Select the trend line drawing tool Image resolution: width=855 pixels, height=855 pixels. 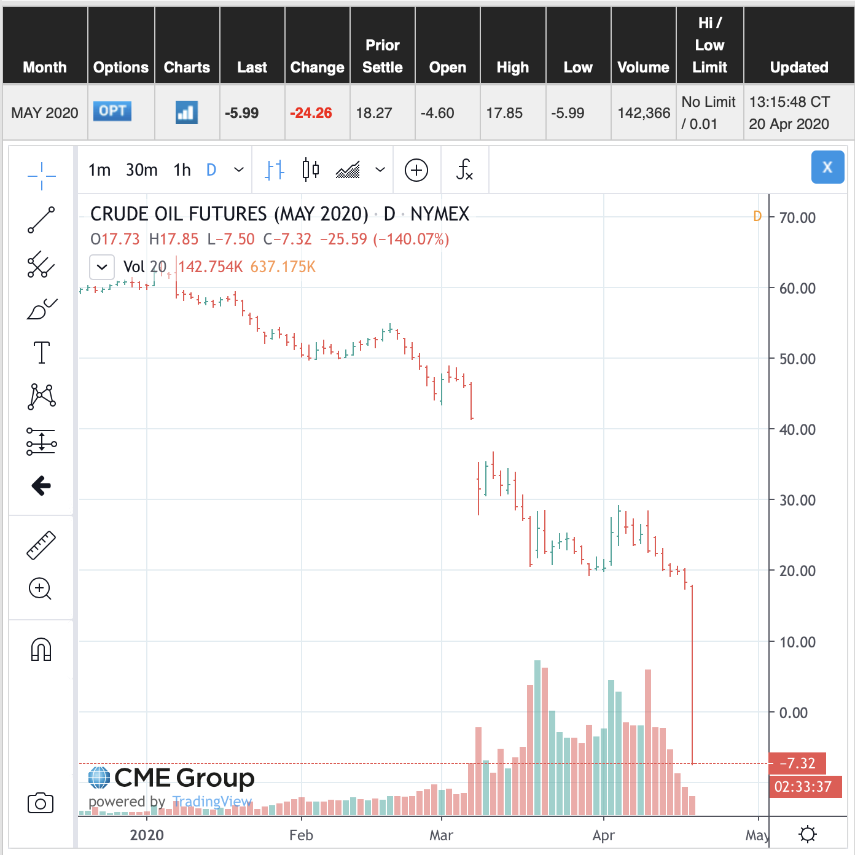click(41, 220)
